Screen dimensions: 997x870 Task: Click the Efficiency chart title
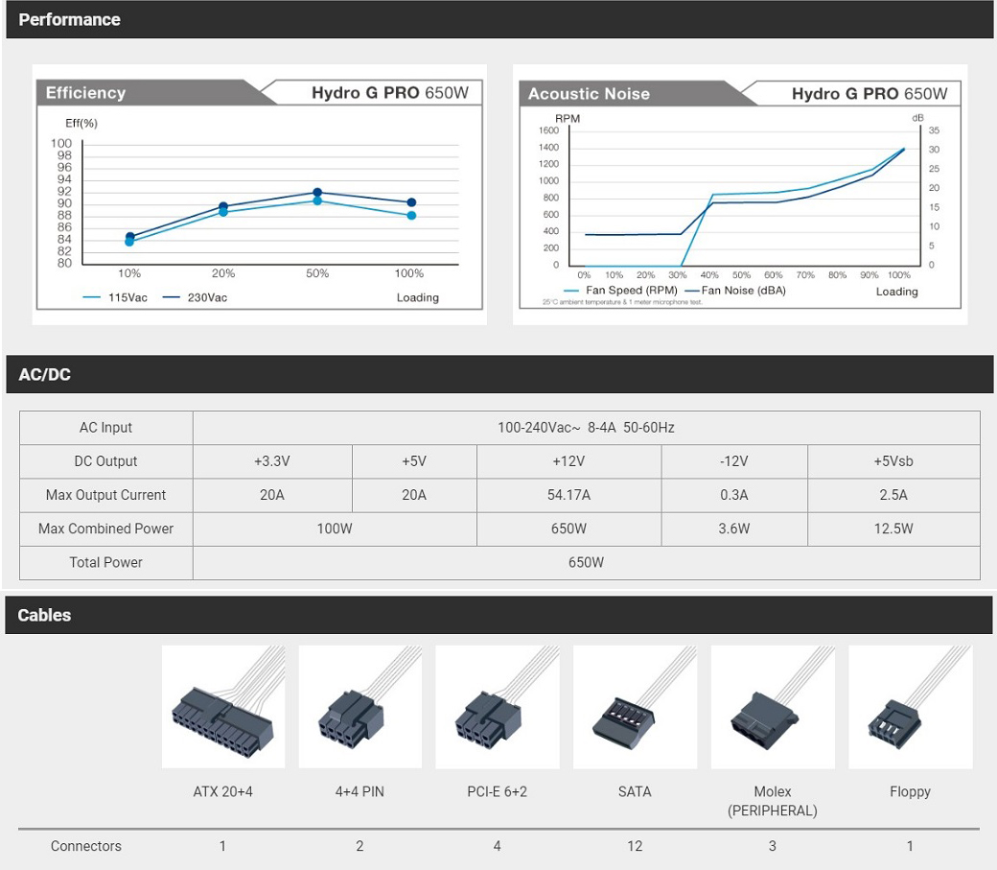point(86,93)
